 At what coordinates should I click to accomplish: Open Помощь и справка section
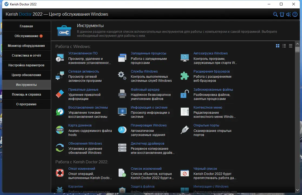pos(26,95)
